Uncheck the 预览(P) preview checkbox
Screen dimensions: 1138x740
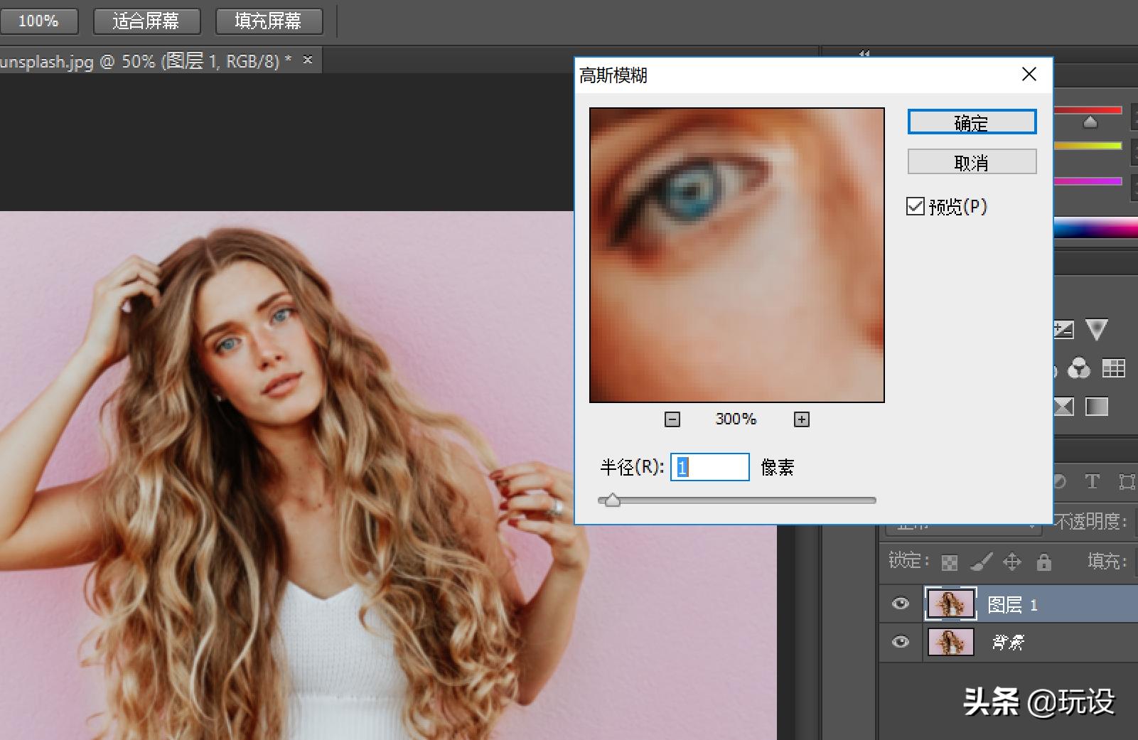click(x=916, y=207)
